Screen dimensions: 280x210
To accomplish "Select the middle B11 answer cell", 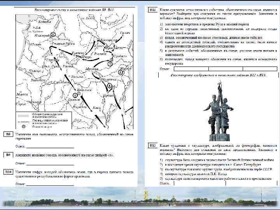I will tap(226, 69).
